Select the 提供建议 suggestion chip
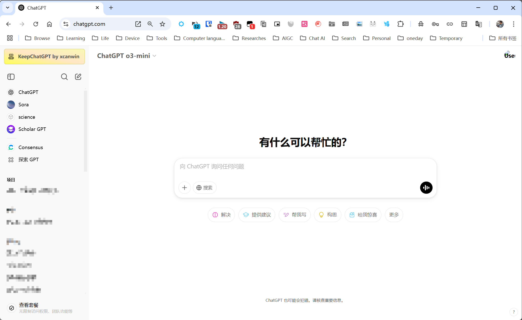This screenshot has height=320, width=522. [x=257, y=215]
